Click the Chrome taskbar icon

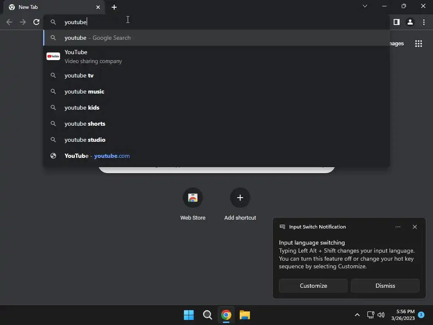pos(226,315)
